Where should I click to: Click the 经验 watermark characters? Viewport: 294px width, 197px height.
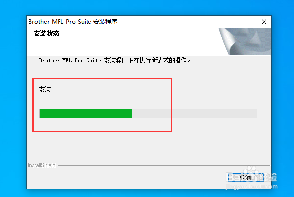269,177
